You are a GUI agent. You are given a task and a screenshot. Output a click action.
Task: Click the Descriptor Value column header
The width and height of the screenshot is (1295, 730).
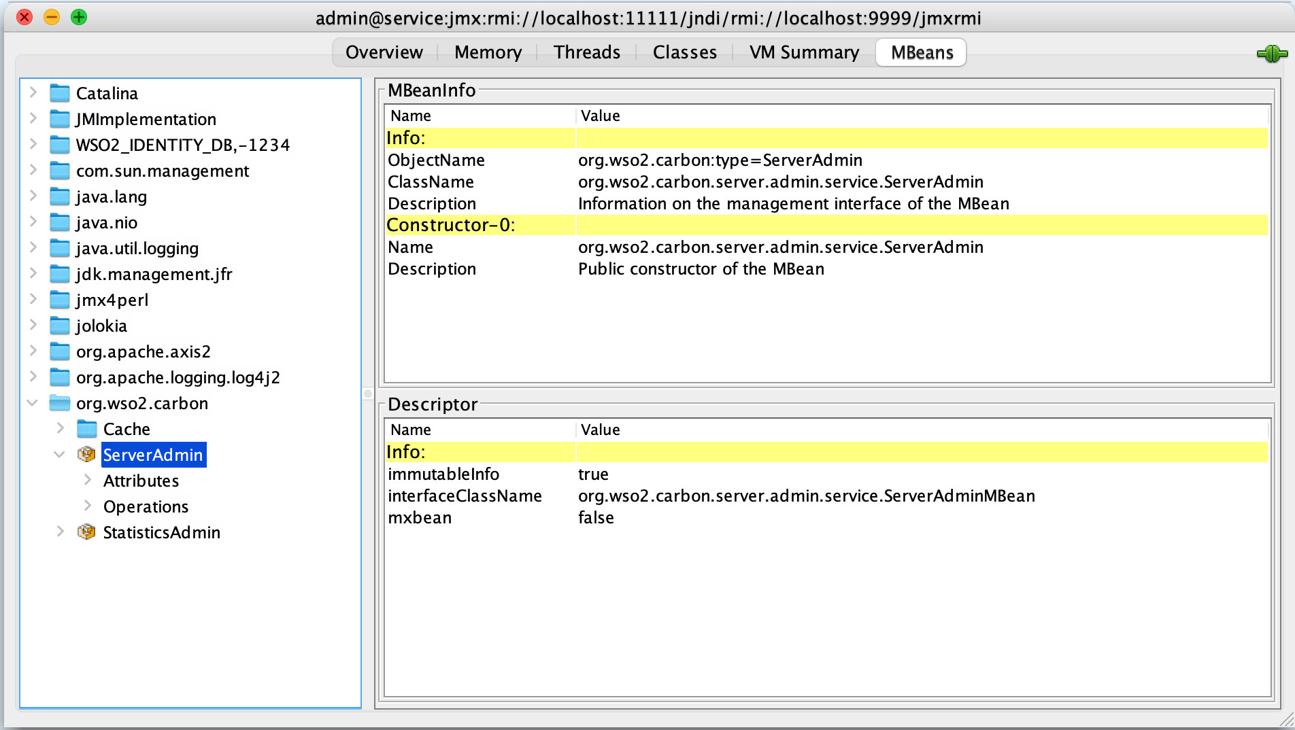pyautogui.click(x=923, y=430)
